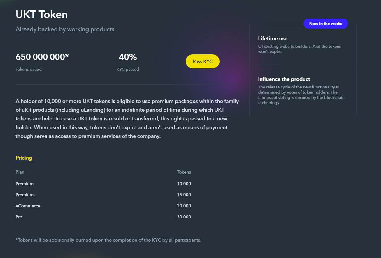Click the 40% KYC passed figure

pos(128,57)
